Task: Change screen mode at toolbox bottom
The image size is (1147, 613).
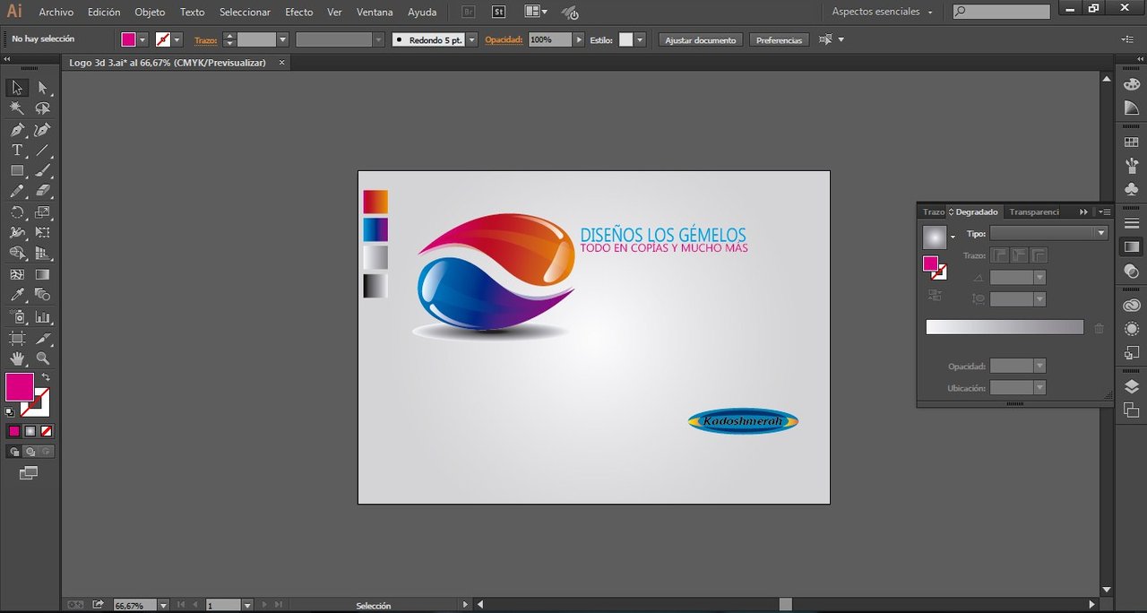Action: click(29, 473)
